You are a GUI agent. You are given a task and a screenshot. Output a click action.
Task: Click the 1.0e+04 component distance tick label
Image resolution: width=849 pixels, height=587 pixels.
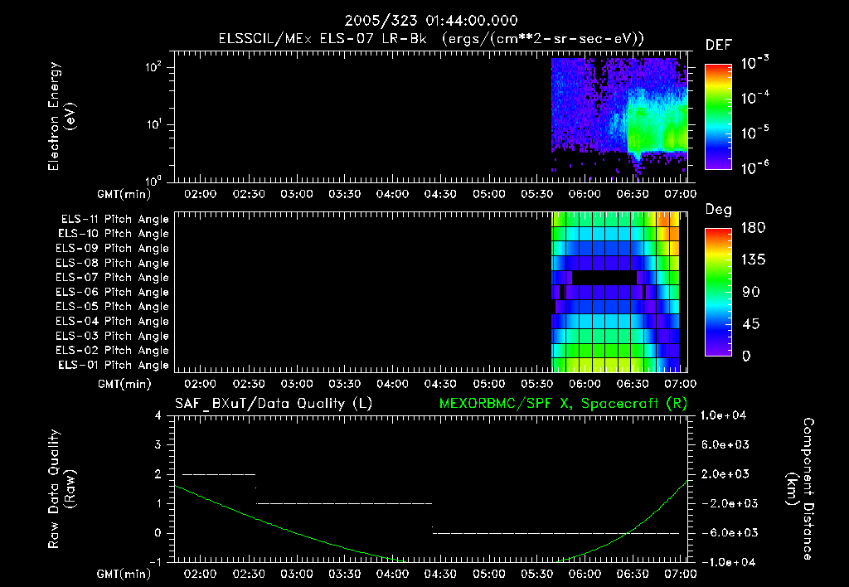(x=723, y=415)
